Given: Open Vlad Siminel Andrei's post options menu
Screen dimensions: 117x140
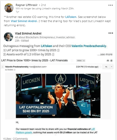Looking at the screenshot, I should click(x=111, y=33).
